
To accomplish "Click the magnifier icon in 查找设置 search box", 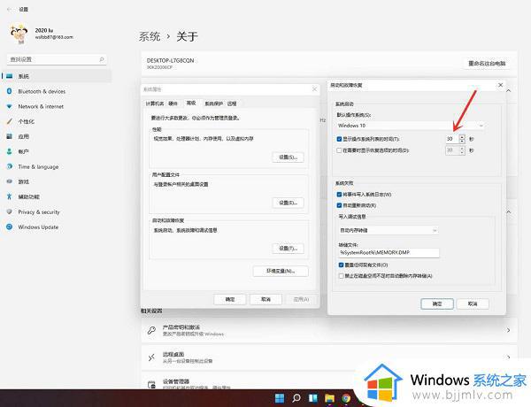I will click(x=101, y=59).
